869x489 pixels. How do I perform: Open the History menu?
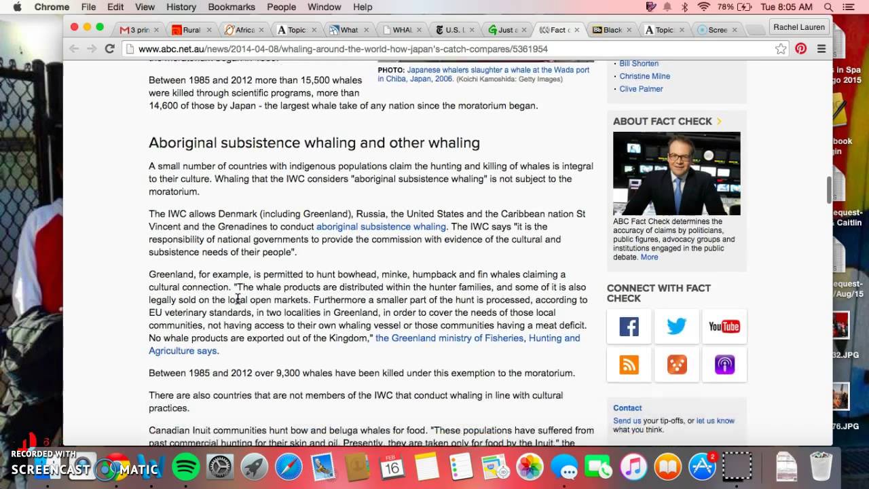181,7
